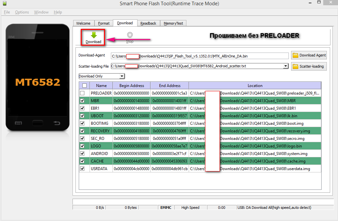
Task: Click the lk.bin location cell of UBOOT
Action: pyautogui.click(x=255, y=116)
